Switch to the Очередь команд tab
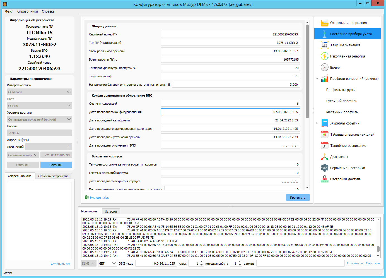Screen dimensions: 386x278 20,176
